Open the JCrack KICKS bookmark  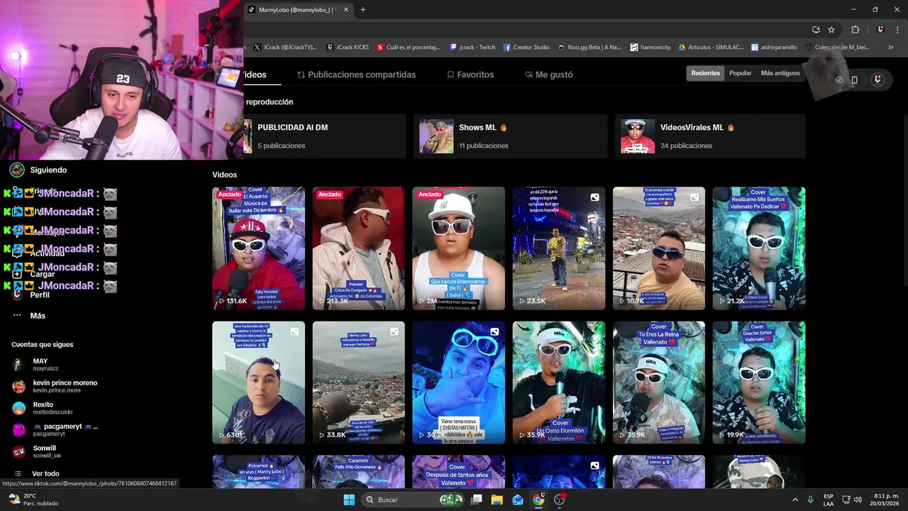(x=348, y=48)
